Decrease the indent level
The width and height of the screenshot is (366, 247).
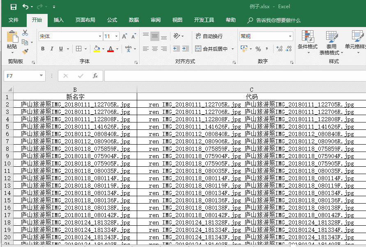(x=177, y=49)
